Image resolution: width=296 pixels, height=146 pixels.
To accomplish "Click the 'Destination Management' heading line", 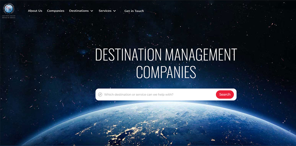I will pos(166,55).
